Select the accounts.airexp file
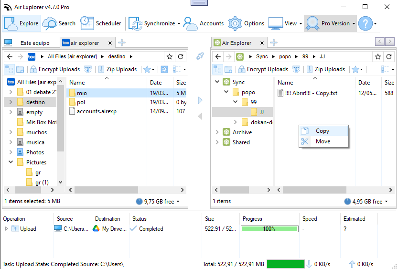Screen dimensions: 398x269 point(97,111)
